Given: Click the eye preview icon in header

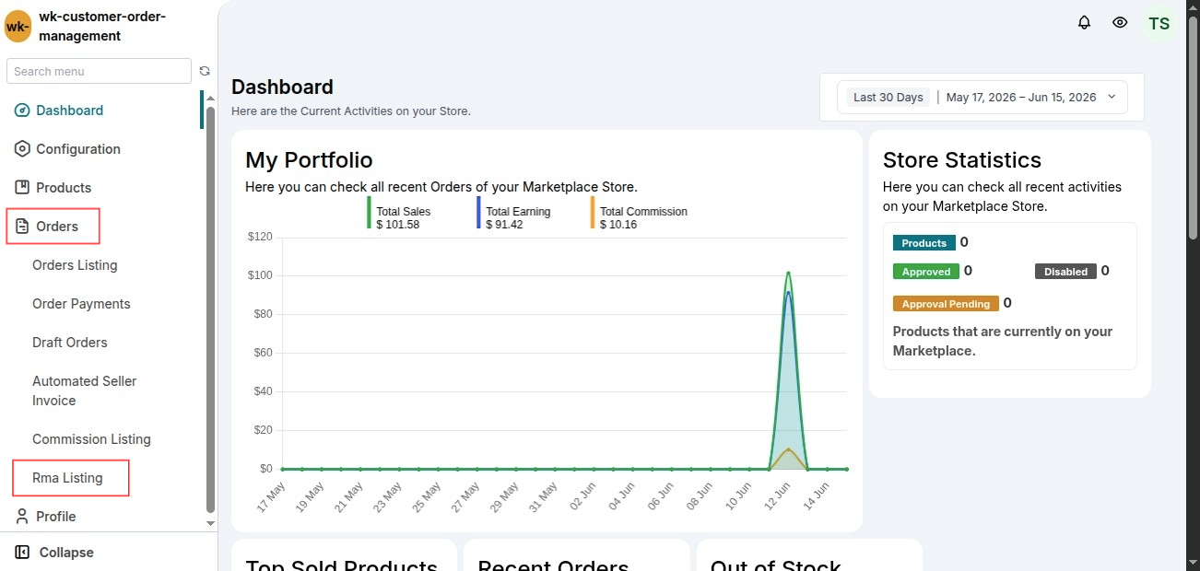Looking at the screenshot, I should (x=1120, y=23).
